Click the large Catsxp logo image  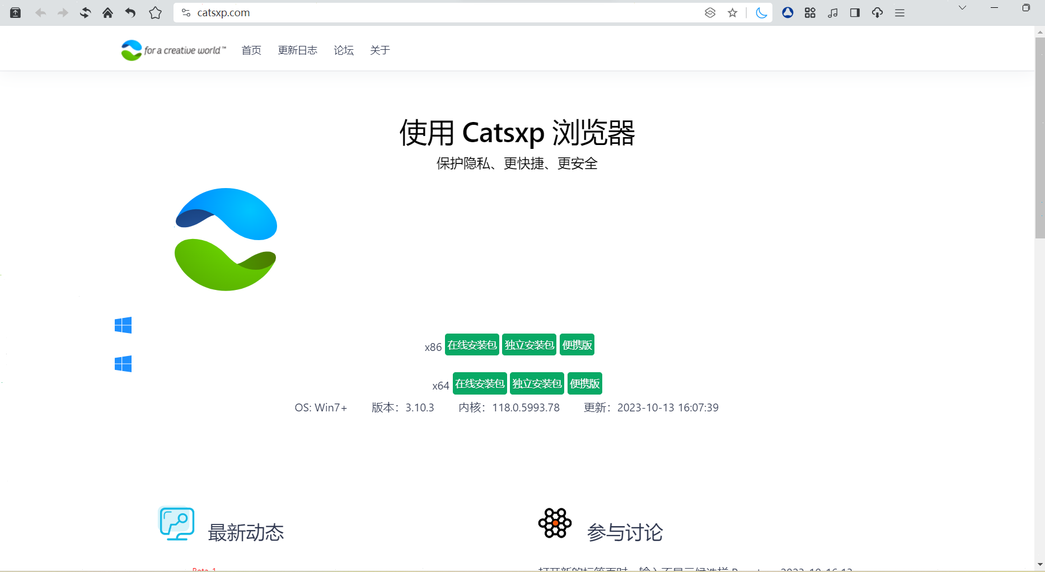point(226,240)
